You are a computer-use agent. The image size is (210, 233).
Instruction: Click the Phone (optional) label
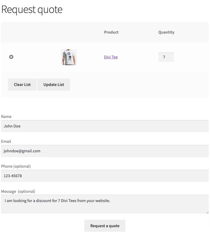16,166
